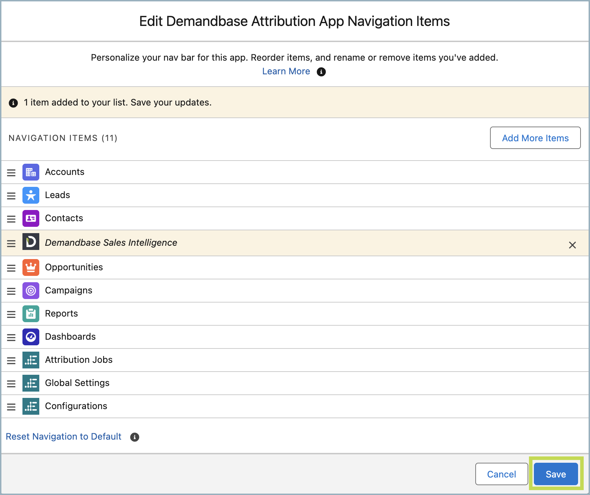Cancel editing navigation items
This screenshot has height=495, width=590.
(x=502, y=474)
